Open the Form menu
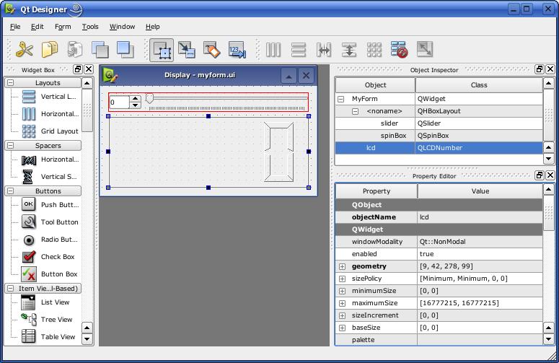This screenshot has height=363, width=559. coord(63,27)
